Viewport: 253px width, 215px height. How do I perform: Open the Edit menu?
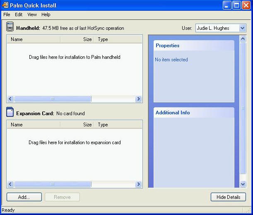19,14
